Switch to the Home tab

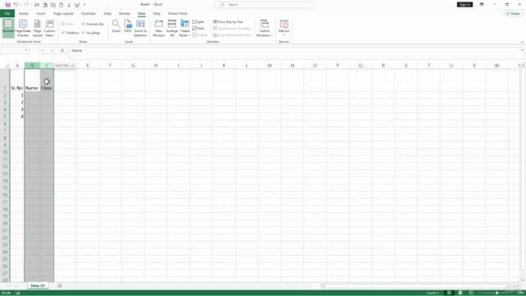[x=24, y=14]
